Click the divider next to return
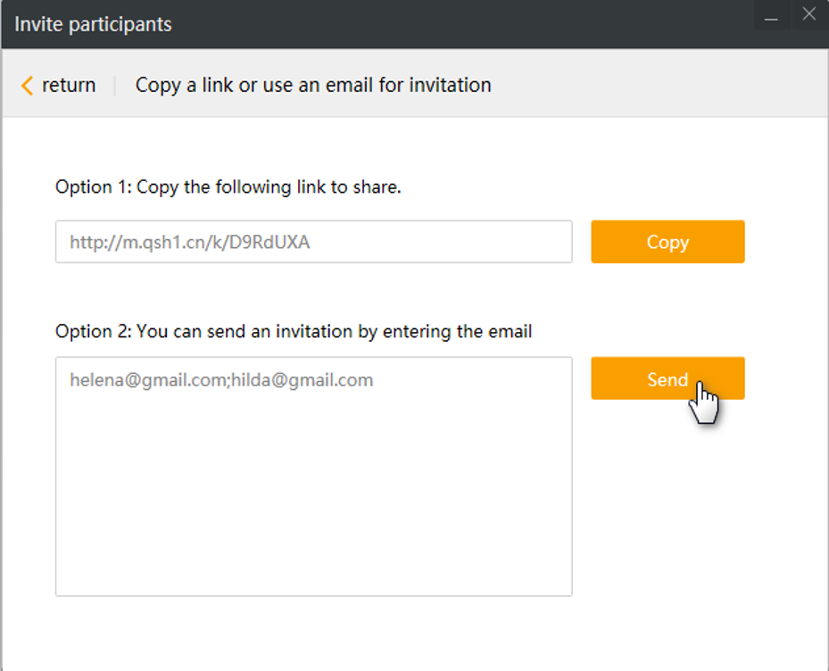 (115, 86)
